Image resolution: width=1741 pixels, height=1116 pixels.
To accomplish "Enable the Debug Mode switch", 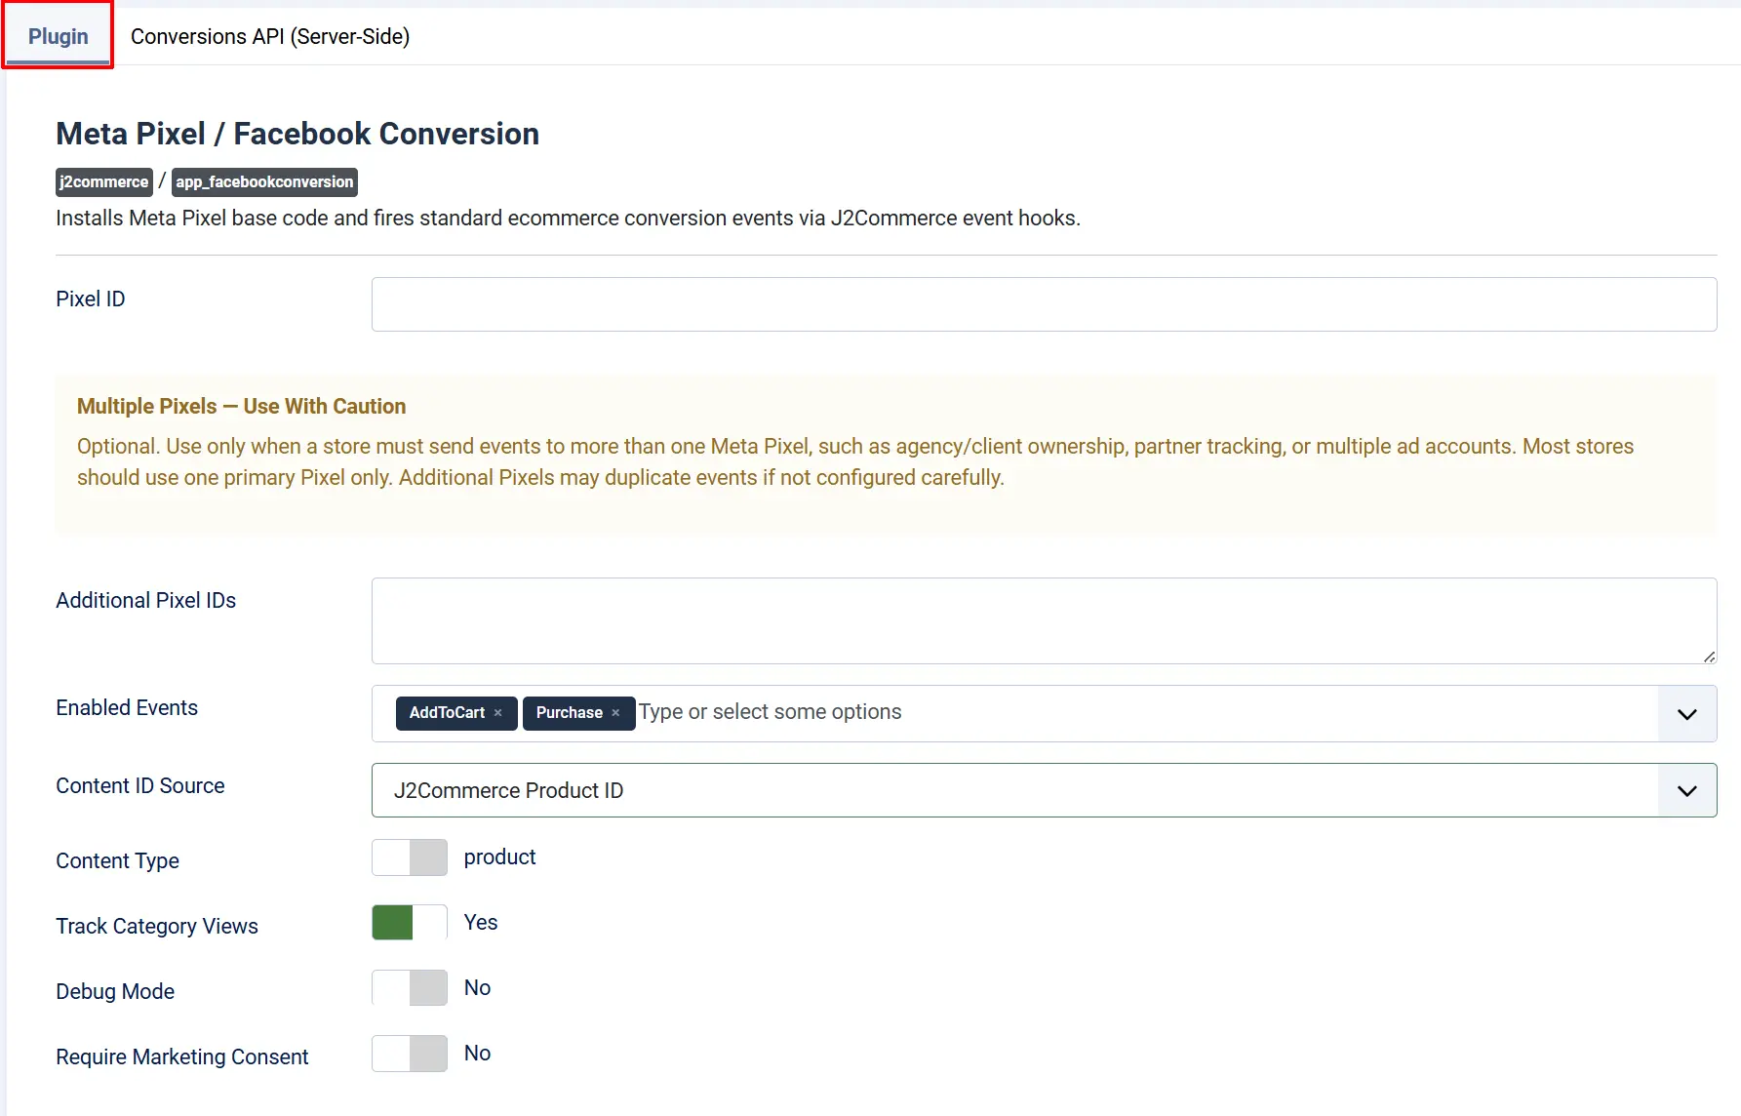I will (x=410, y=988).
